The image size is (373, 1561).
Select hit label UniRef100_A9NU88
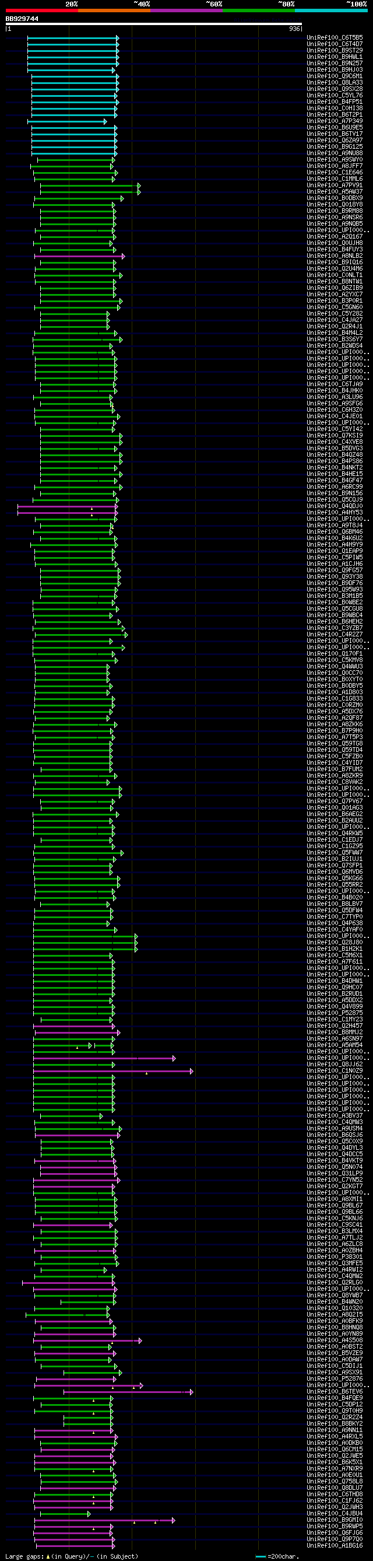coord(335,153)
